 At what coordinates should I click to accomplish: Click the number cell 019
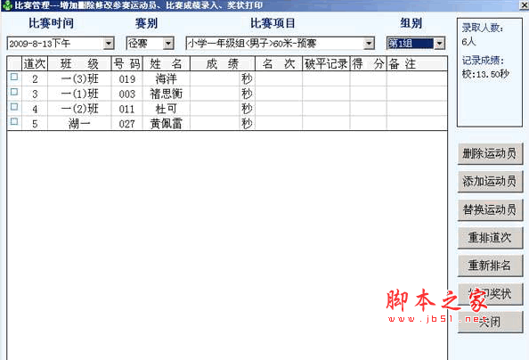click(126, 78)
